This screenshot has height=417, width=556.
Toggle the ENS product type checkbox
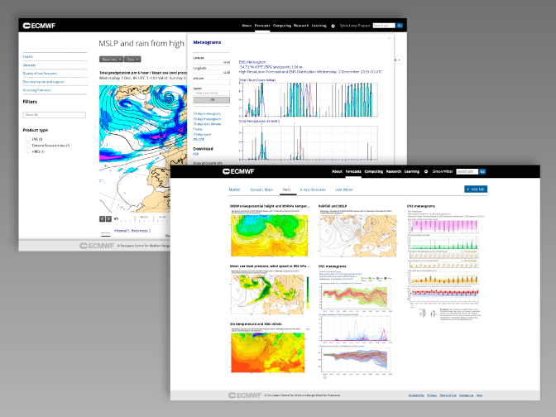27,139
